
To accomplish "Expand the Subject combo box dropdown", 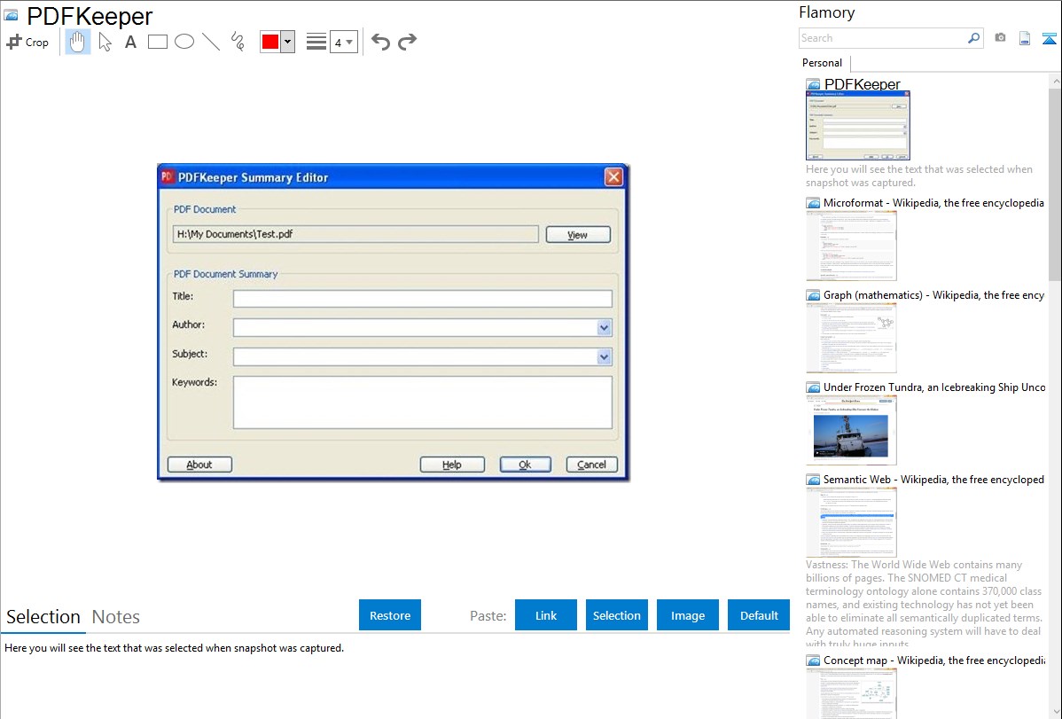I will tap(605, 356).
